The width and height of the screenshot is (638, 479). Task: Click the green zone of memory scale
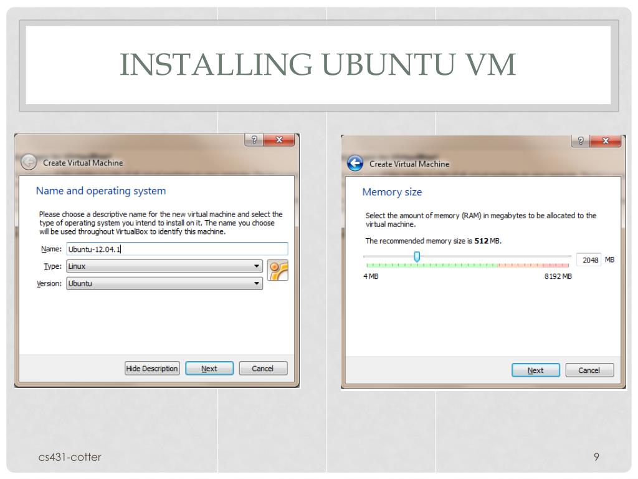point(432,265)
